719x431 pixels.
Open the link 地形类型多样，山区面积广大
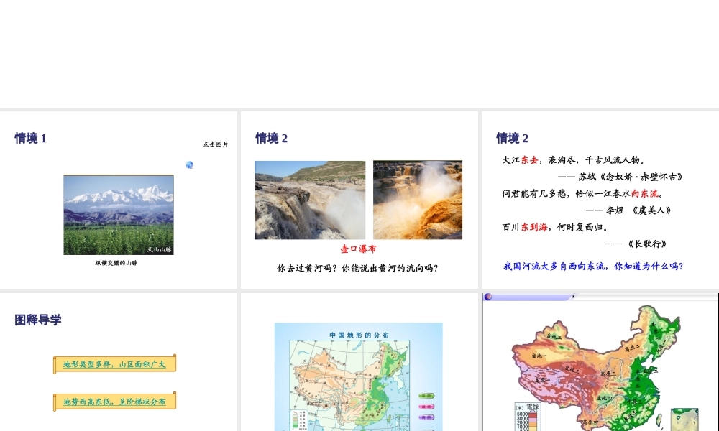click(114, 364)
